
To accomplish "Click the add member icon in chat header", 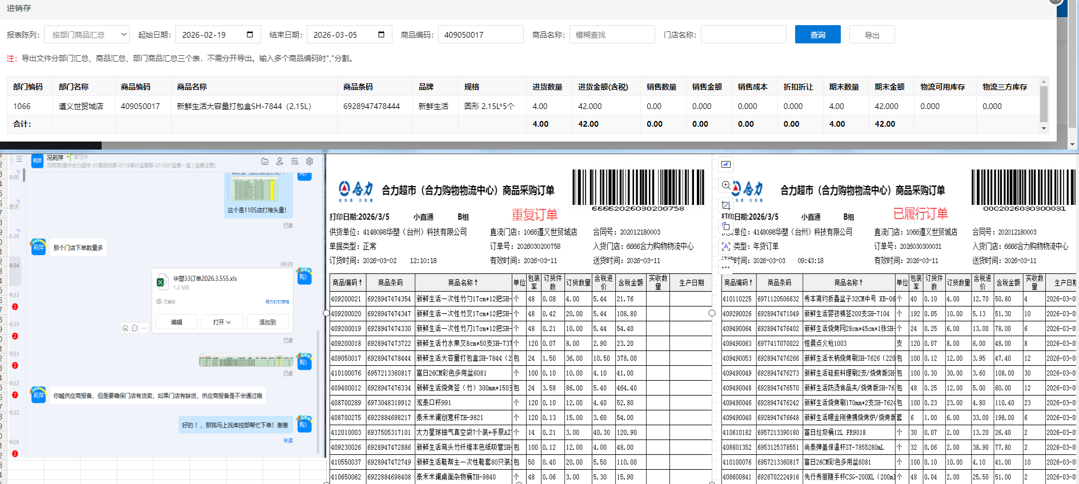I will pyautogui.click(x=279, y=162).
